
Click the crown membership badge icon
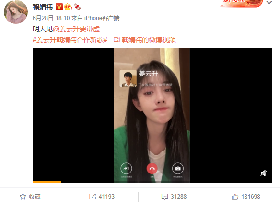(x=68, y=7)
